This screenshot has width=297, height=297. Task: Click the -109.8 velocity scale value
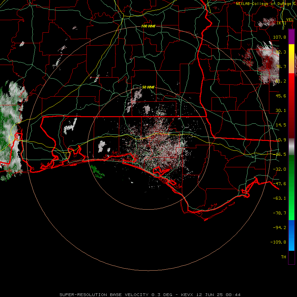(278, 242)
